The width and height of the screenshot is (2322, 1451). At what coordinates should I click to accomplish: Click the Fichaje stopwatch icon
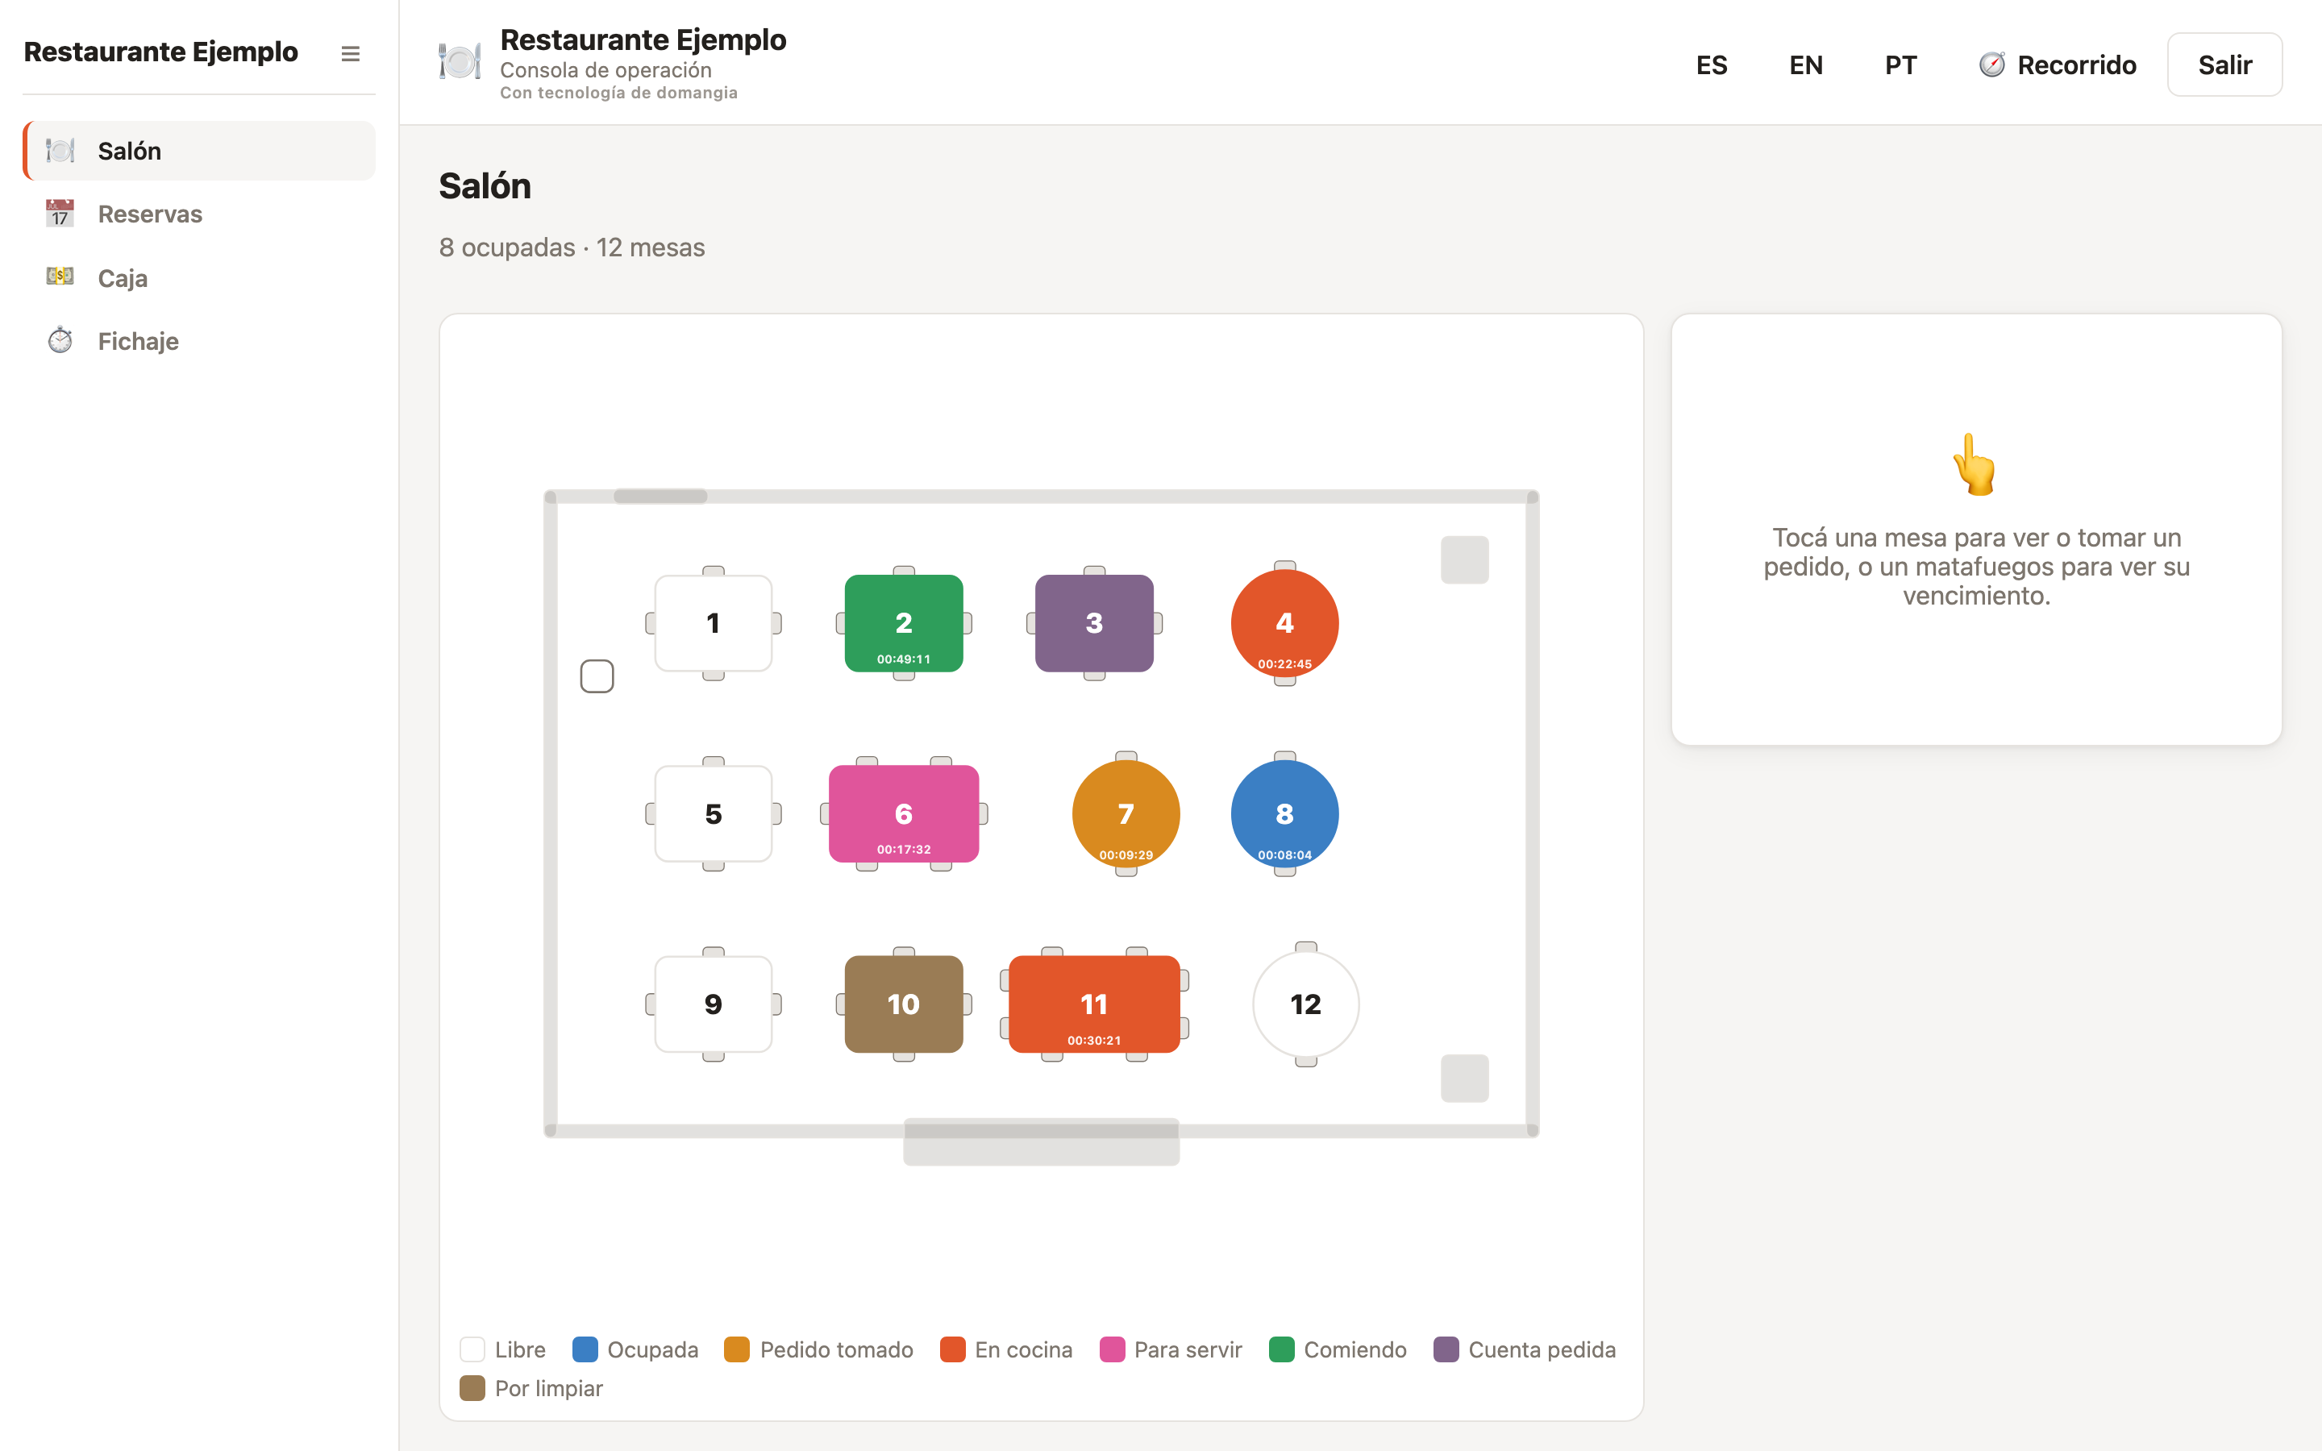coord(60,339)
